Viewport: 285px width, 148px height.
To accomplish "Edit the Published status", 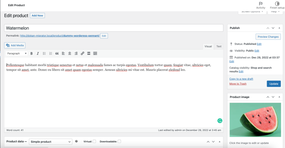I will coord(259,44).
